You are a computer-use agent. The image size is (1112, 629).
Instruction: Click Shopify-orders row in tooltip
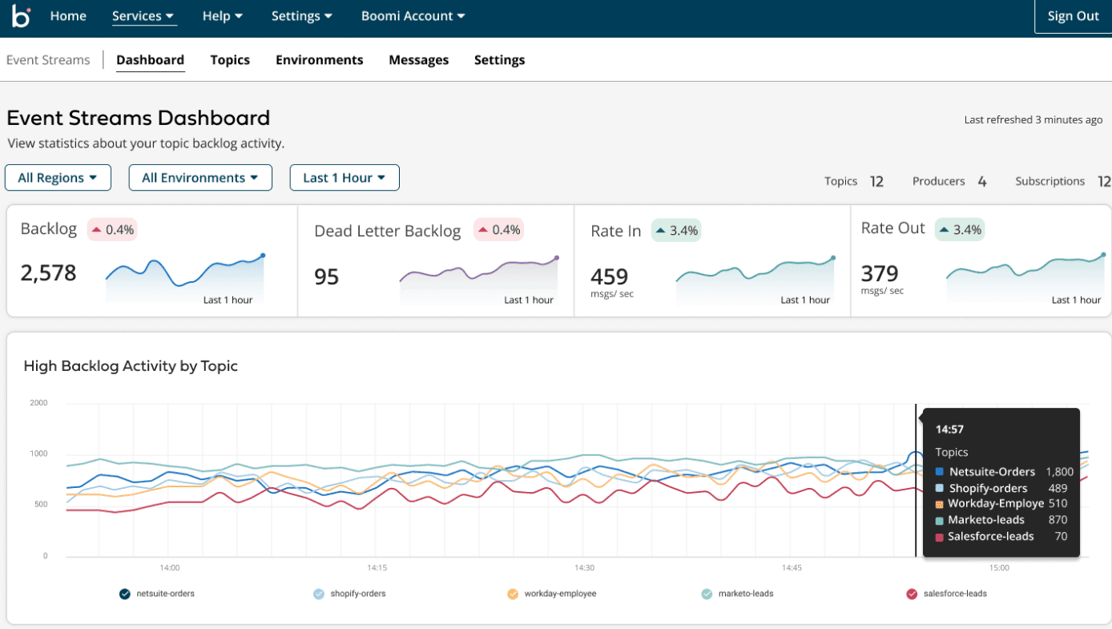(1001, 488)
